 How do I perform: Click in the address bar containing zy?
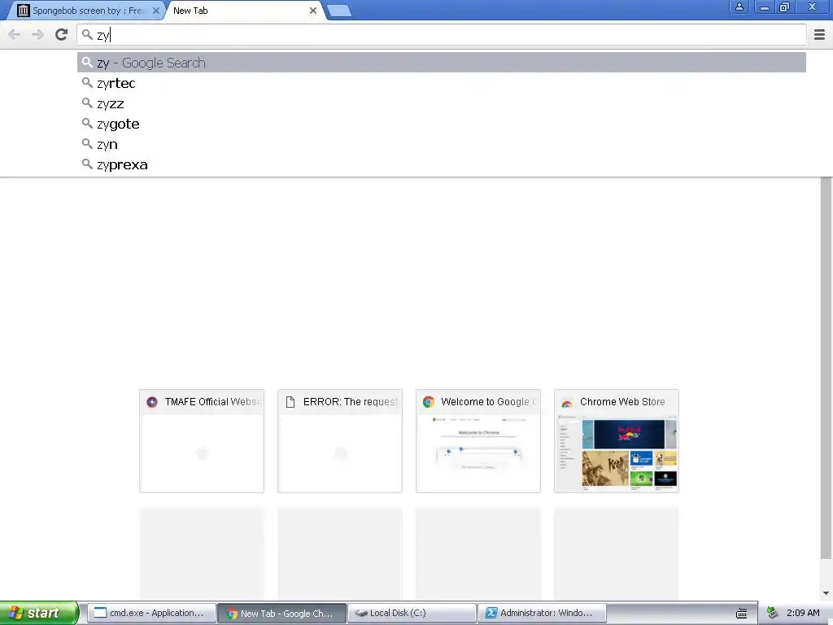[x=442, y=35]
